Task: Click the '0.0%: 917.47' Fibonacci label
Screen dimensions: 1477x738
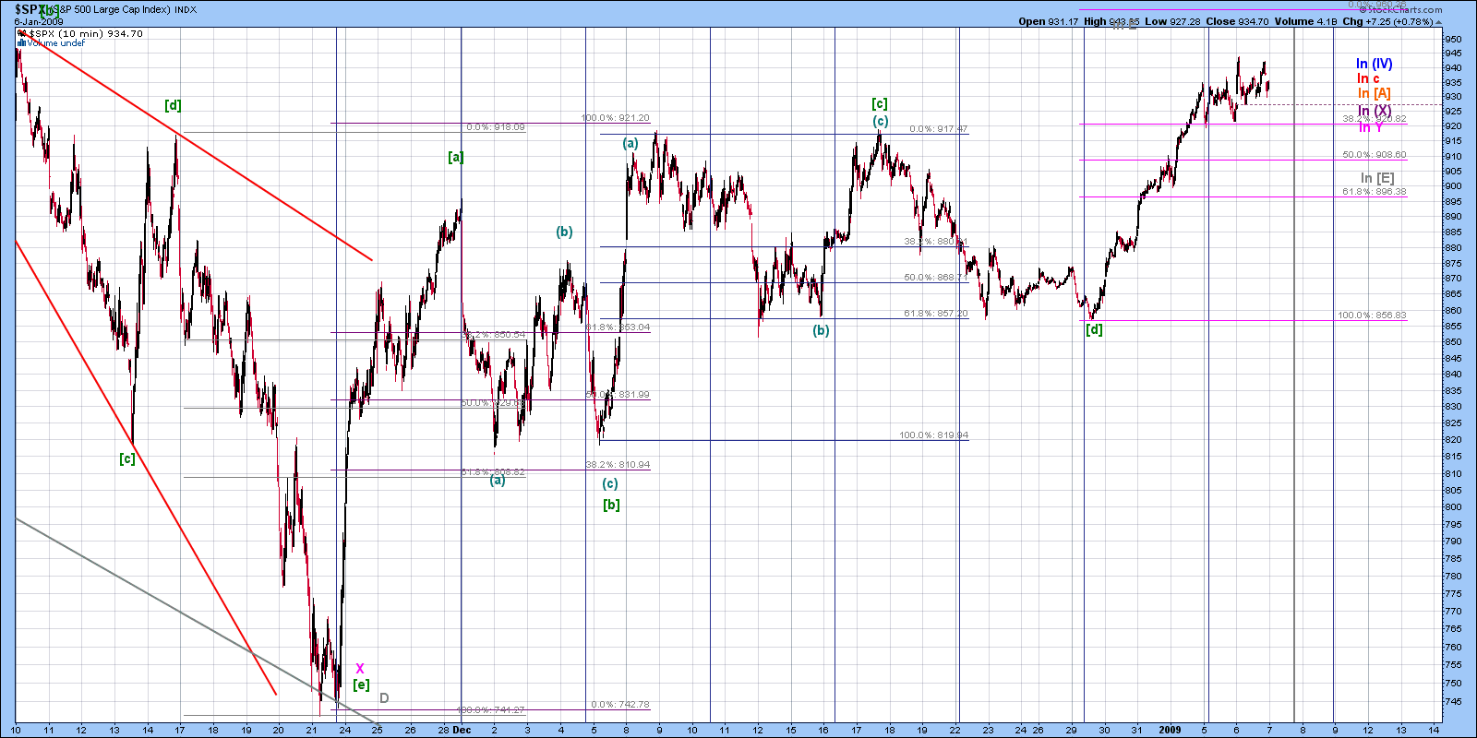Action: [939, 129]
